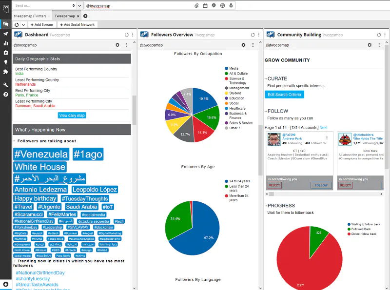This screenshot has height=290, width=390.
Task: Click the 'View daily map' button
Action: point(72,116)
